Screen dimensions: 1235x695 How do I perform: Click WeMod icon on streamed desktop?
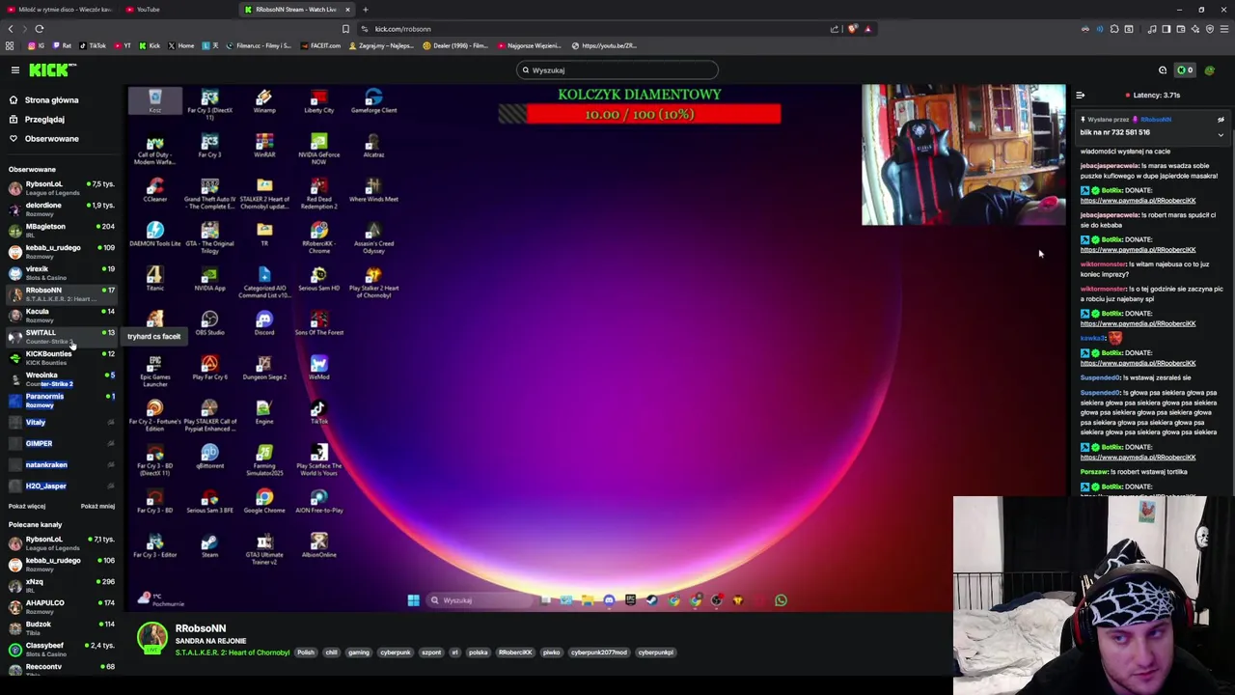point(319,368)
